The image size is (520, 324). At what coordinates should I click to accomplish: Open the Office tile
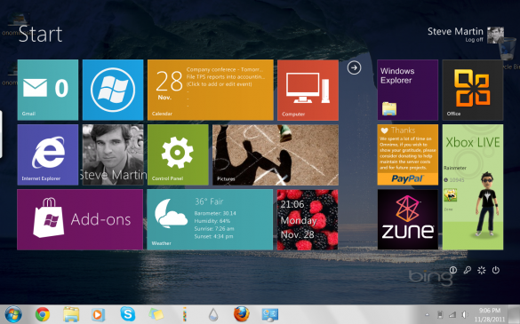point(473,90)
